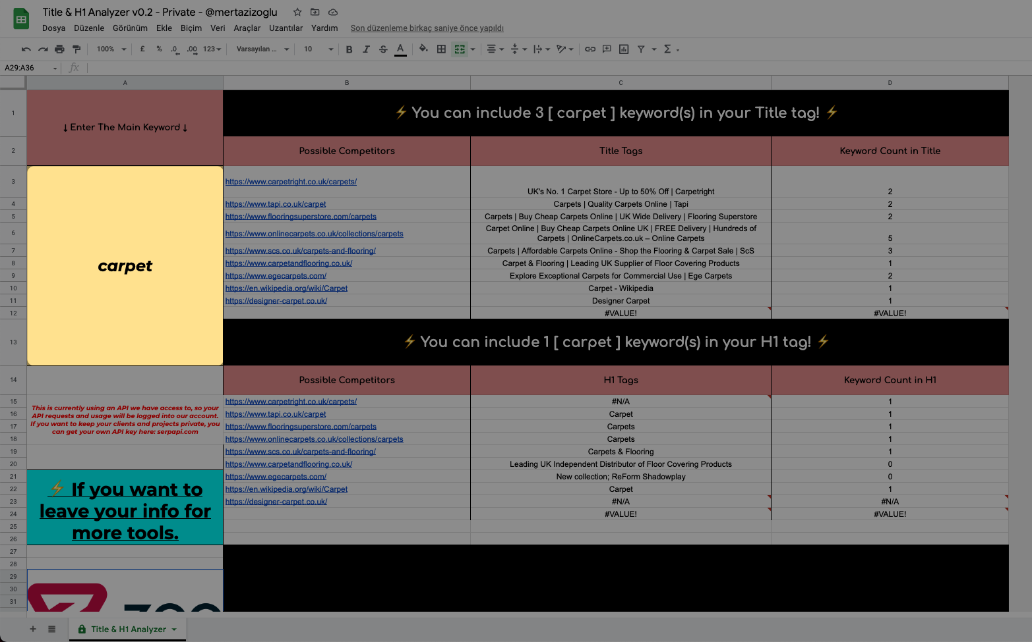The image size is (1032, 642).
Task: Open the Yardım menu
Action: pos(324,28)
